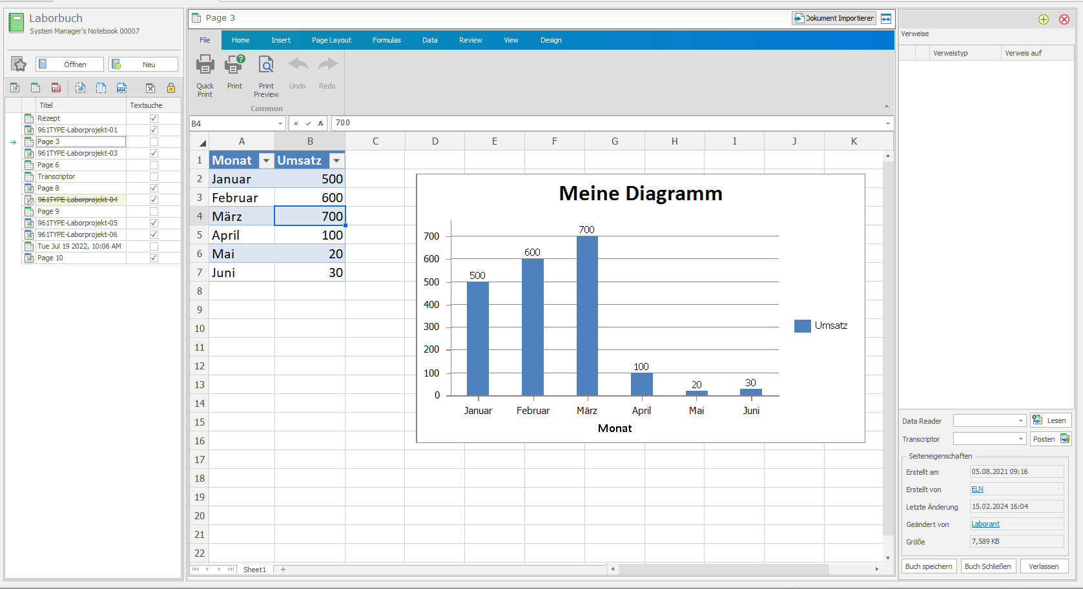The image size is (1083, 589).
Task: Click the formula bar cancel X icon
Action: pos(296,123)
